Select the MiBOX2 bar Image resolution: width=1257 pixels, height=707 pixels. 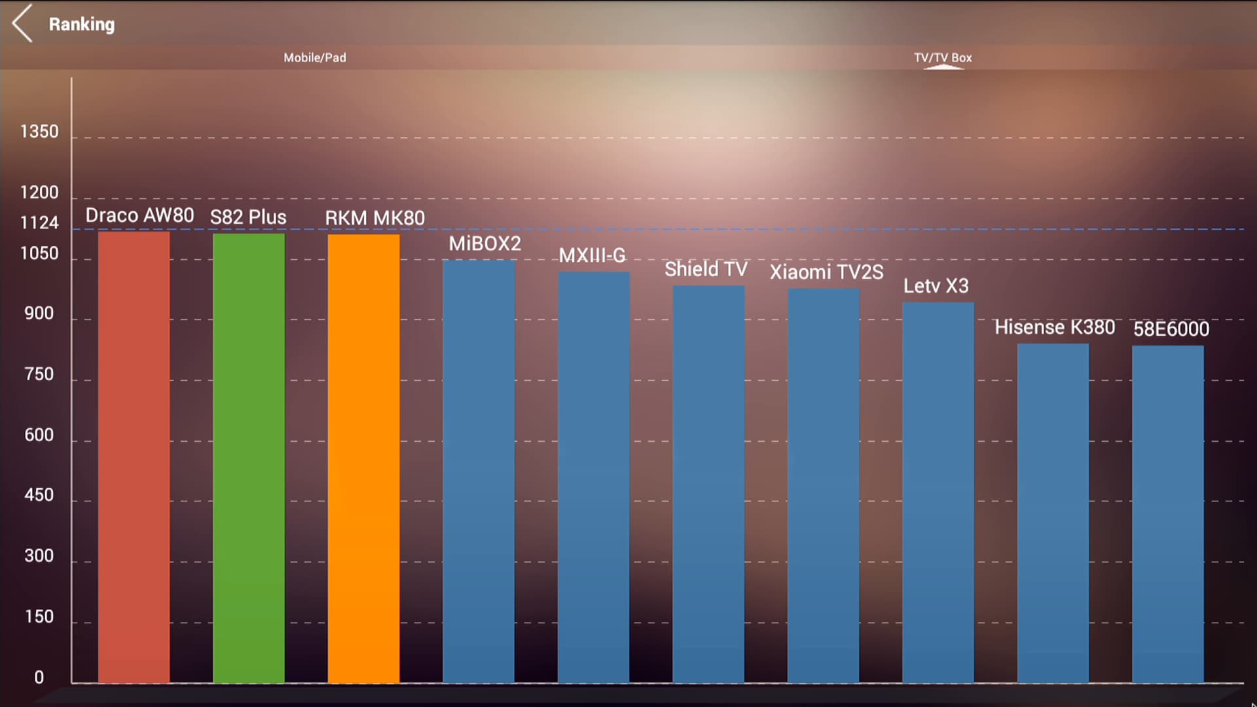pos(479,471)
